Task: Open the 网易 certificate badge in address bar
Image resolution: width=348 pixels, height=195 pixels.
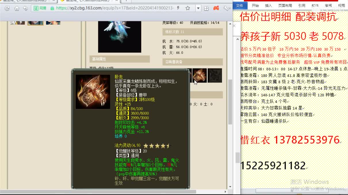Action: click(40, 8)
